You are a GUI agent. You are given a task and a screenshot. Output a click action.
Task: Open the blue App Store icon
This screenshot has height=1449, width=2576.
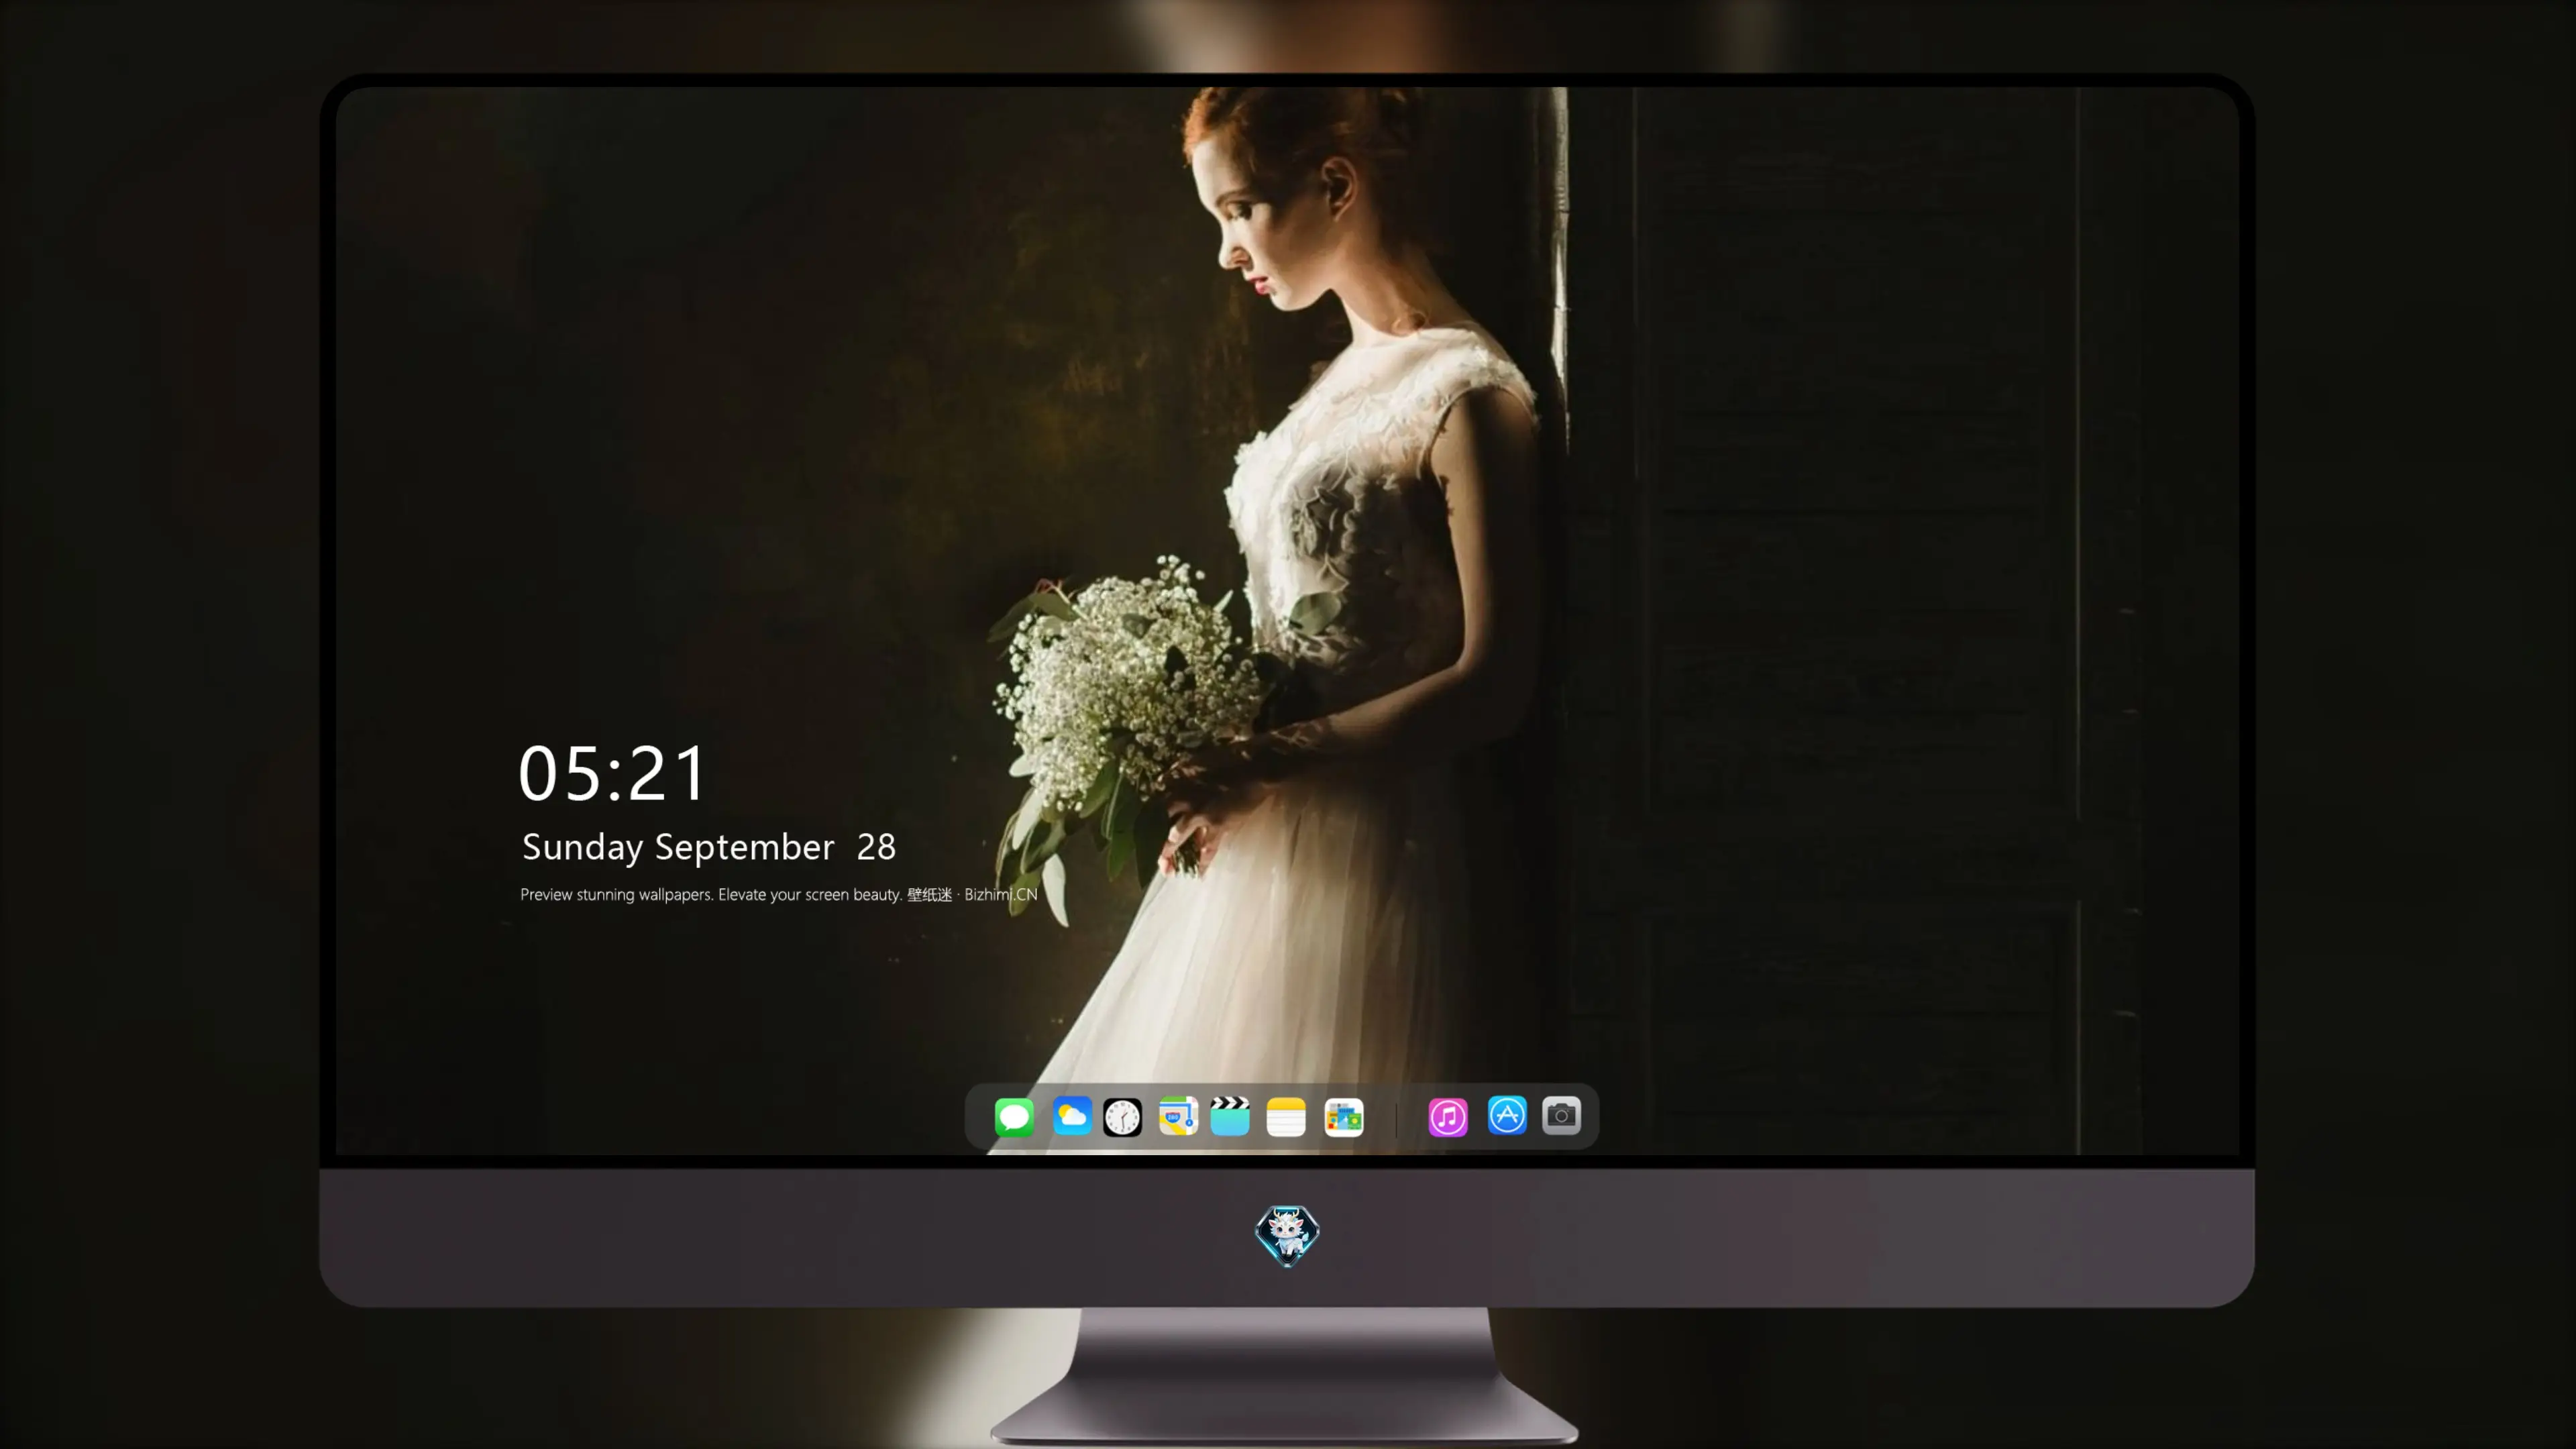[1507, 1115]
